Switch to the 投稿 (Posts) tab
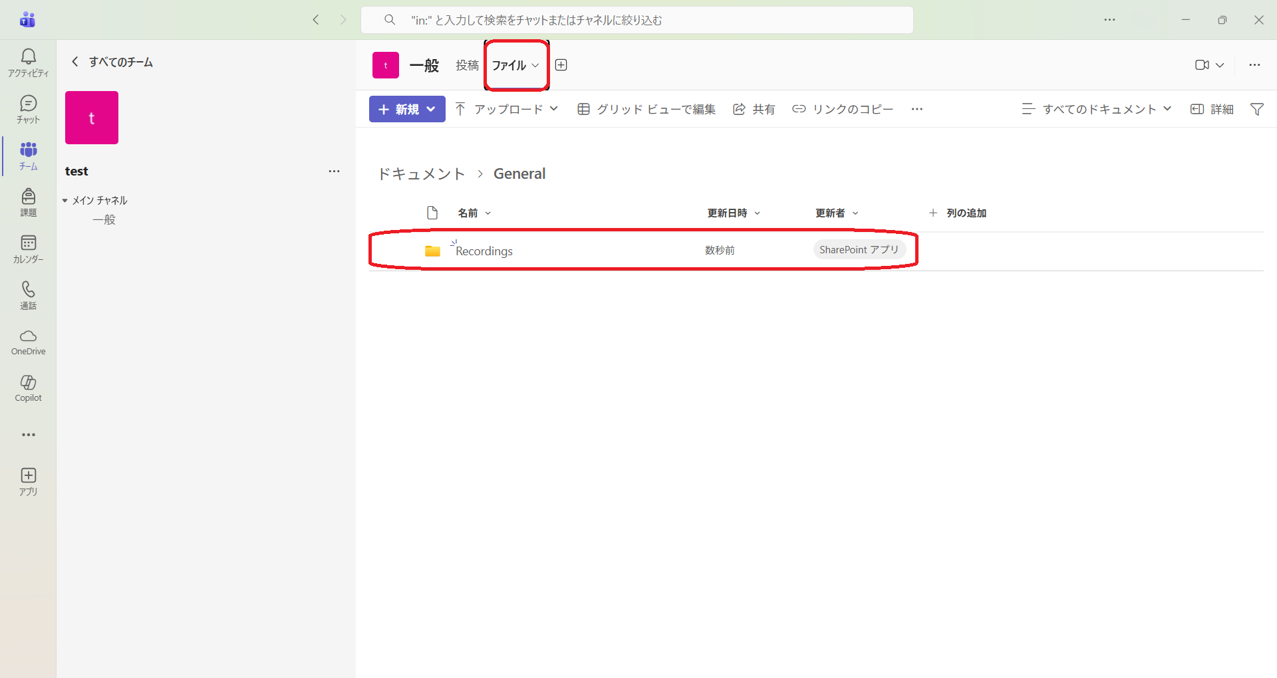 coord(467,65)
